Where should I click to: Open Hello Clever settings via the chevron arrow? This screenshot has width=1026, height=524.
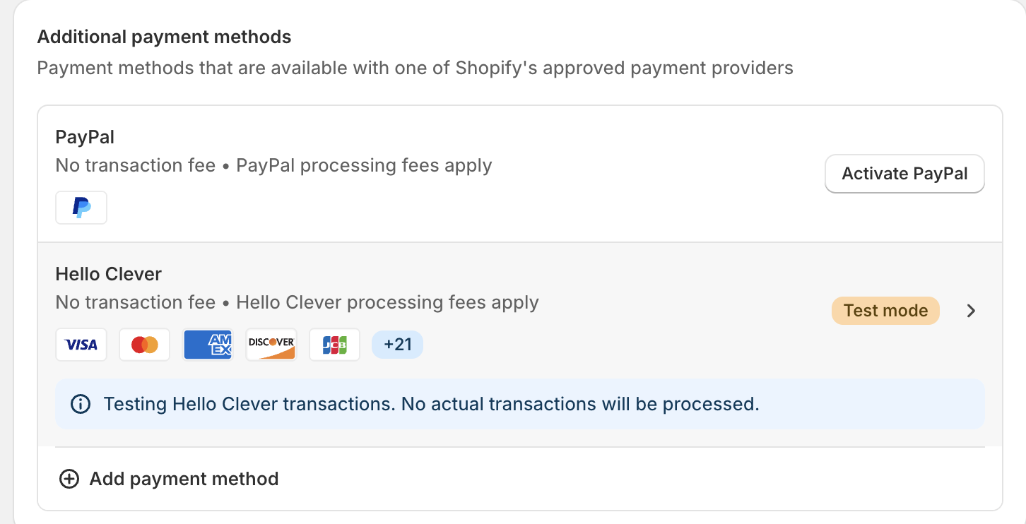971,311
